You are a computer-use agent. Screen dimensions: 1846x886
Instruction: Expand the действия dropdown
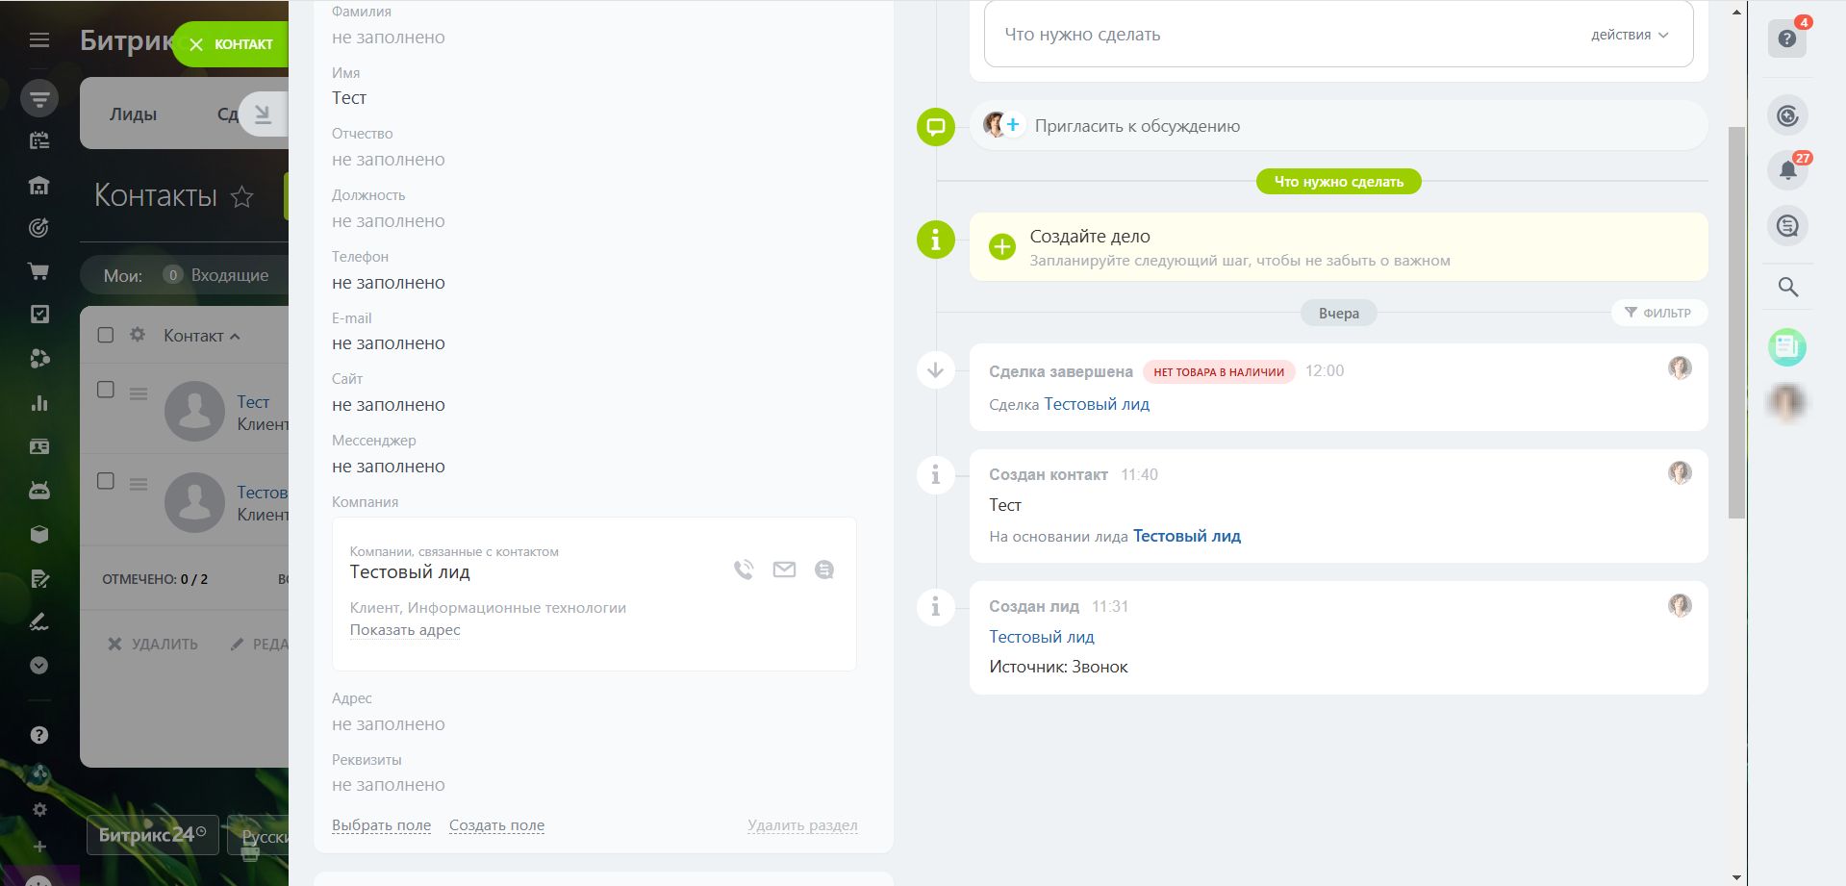1629,35
